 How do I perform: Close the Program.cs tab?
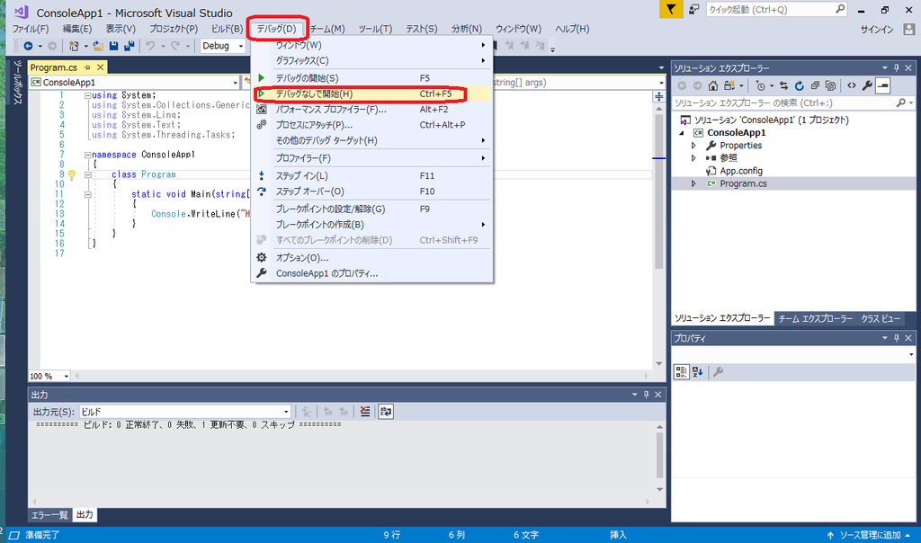pyautogui.click(x=101, y=67)
